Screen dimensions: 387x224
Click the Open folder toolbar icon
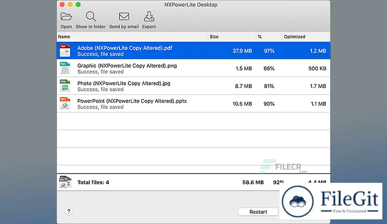coord(66,17)
